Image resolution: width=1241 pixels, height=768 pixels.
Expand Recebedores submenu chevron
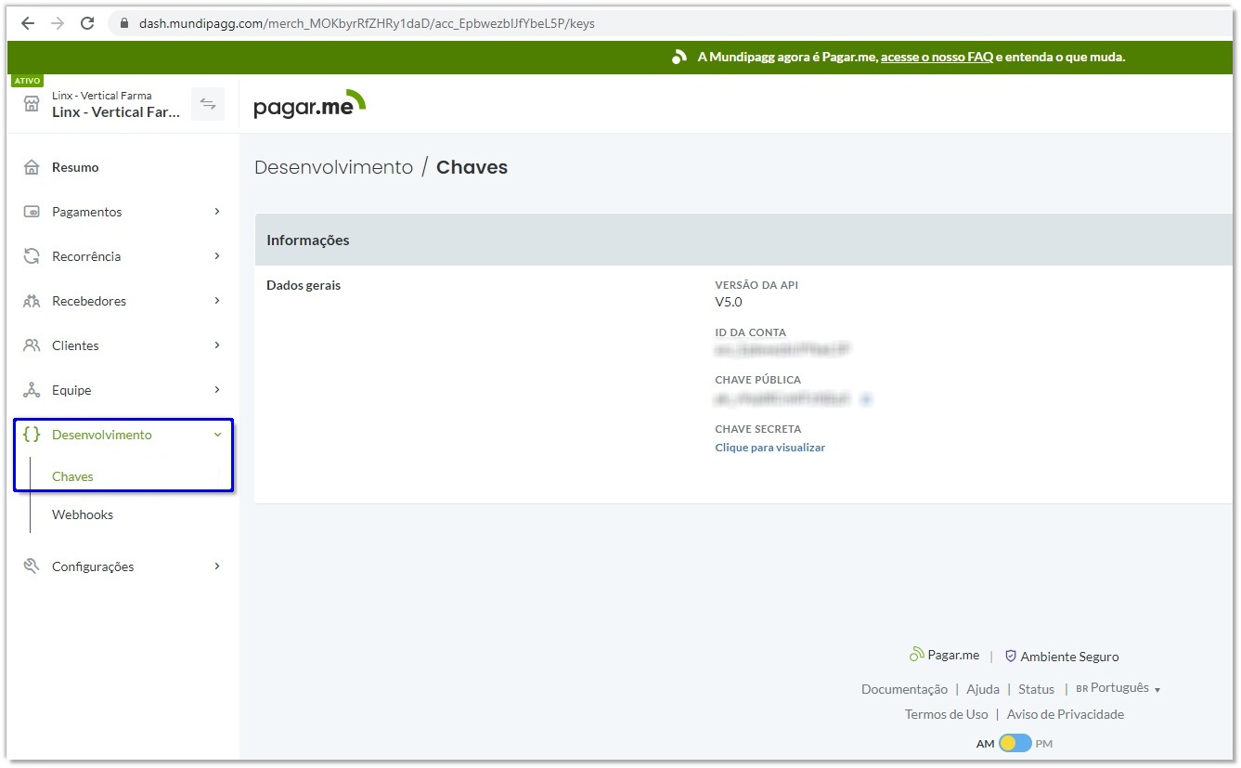pyautogui.click(x=217, y=301)
